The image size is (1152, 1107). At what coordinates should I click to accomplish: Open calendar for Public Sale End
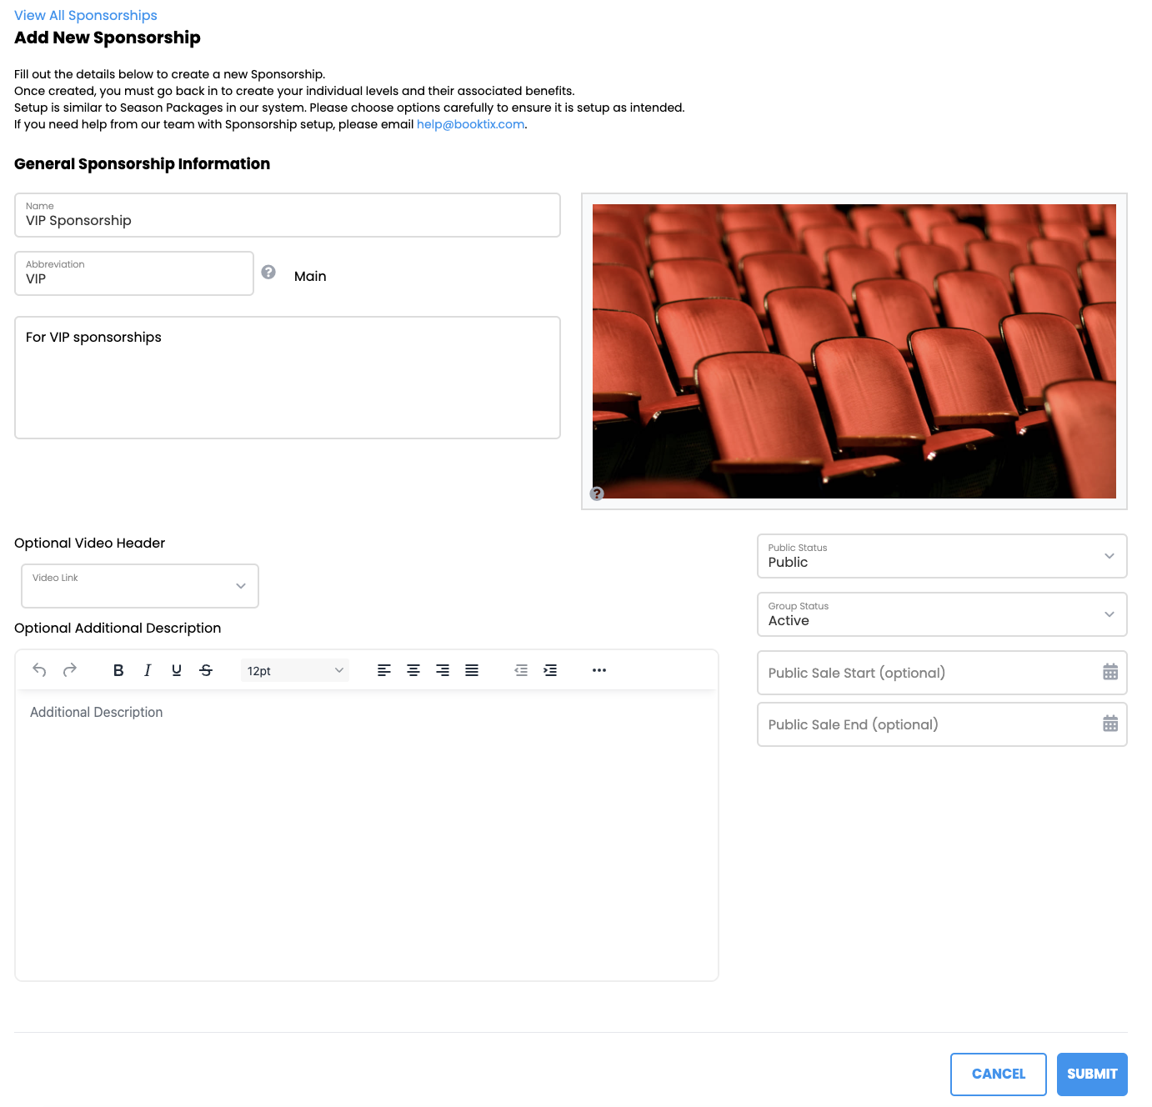(1110, 724)
